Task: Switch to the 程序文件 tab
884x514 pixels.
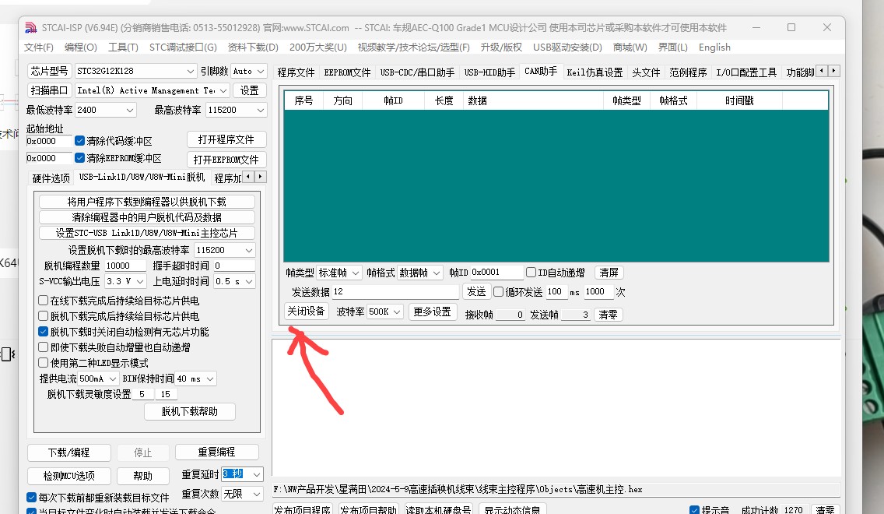Action: pos(296,72)
